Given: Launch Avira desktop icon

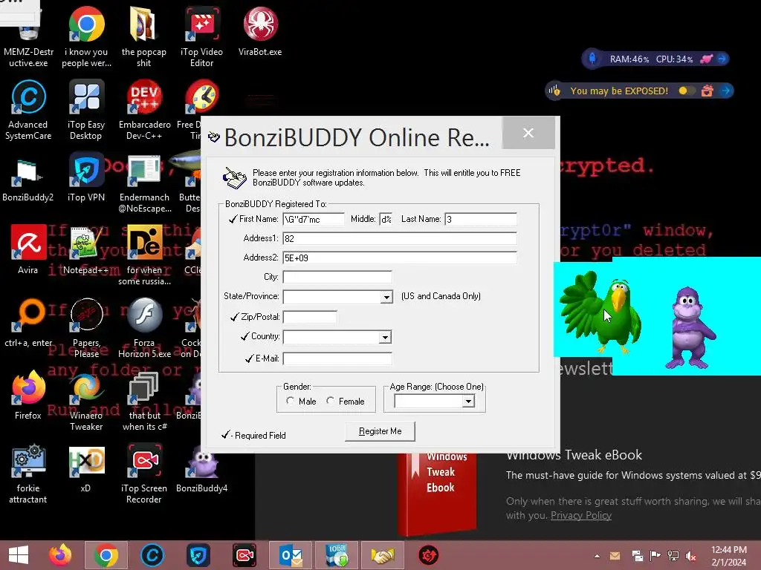Looking at the screenshot, I should 28,249.
